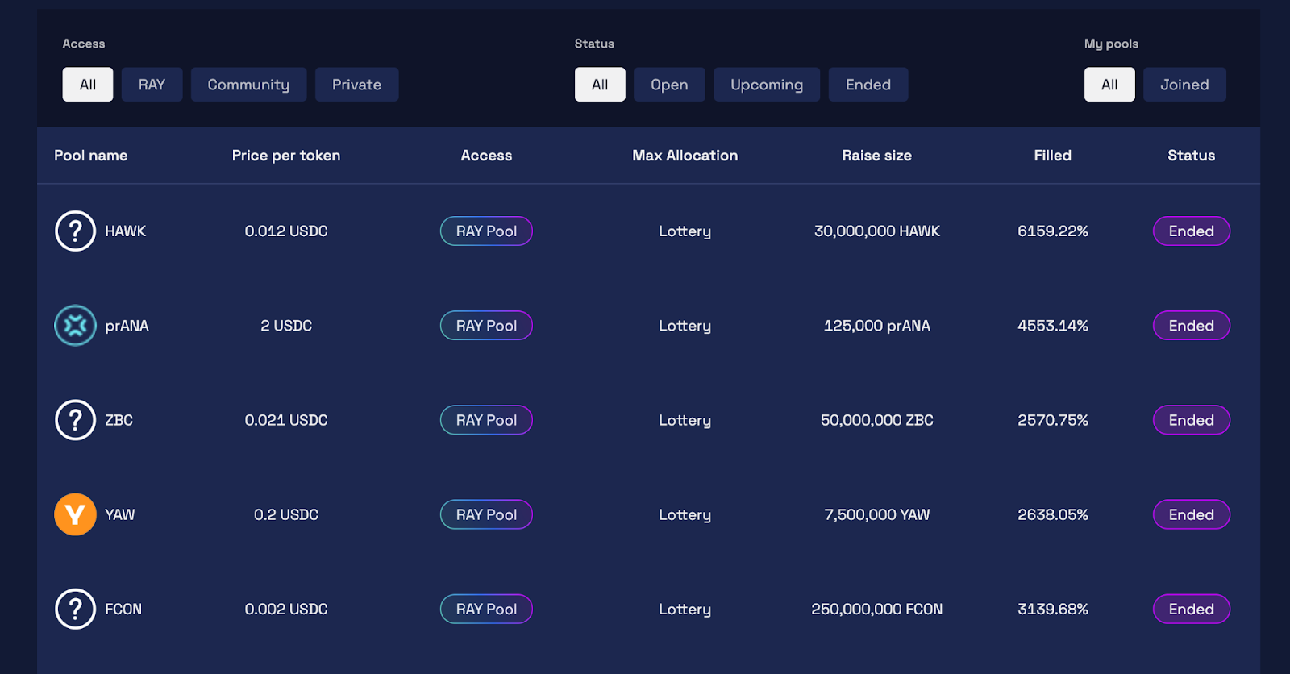Show only Upcoming pools
The height and width of the screenshot is (674, 1290).
767,85
